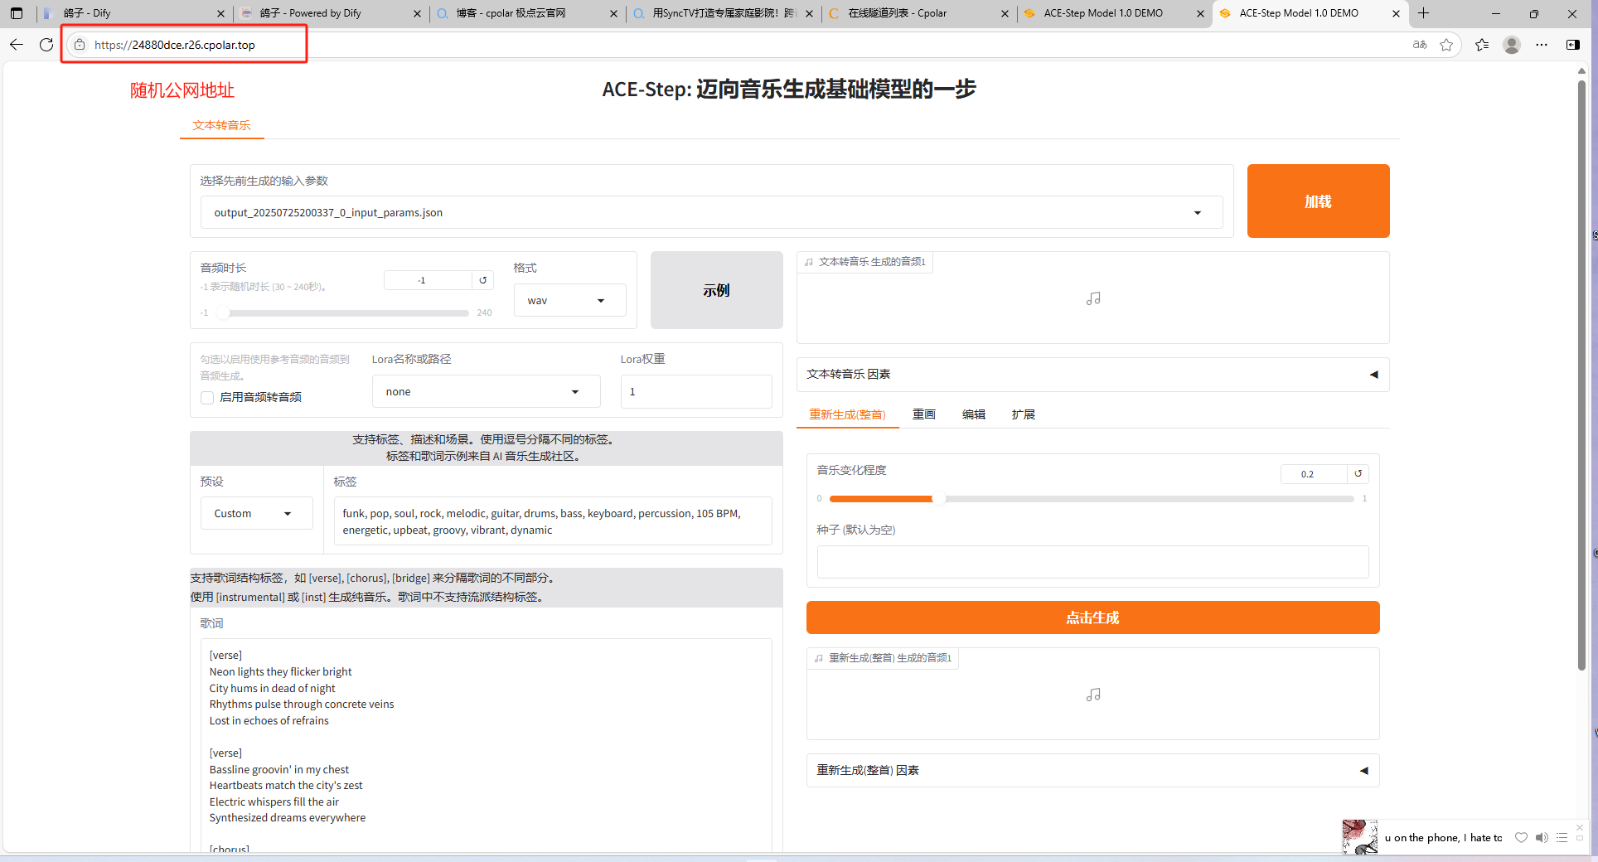
Task: Reload the page with the refresh icon
Action: (46, 45)
